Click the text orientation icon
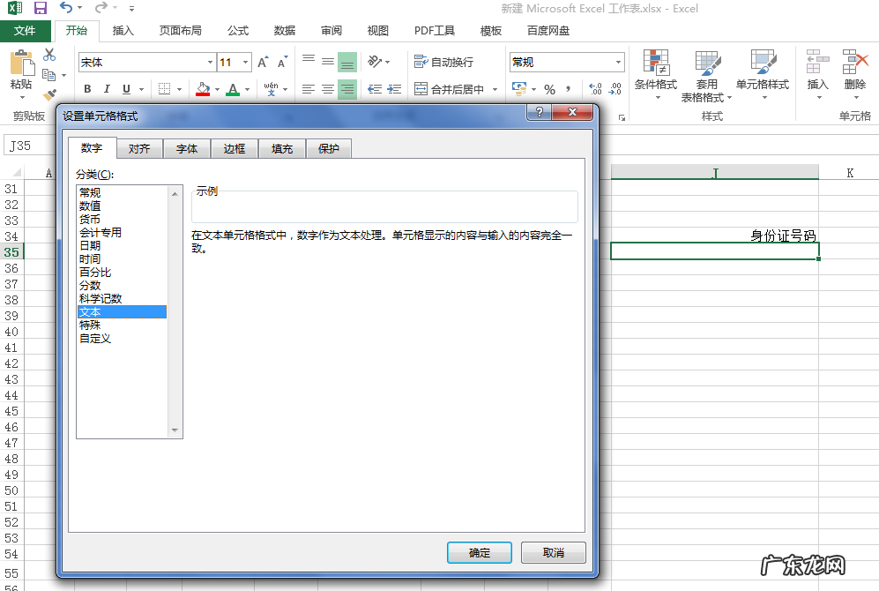The width and height of the screenshot is (879, 591). point(375,61)
